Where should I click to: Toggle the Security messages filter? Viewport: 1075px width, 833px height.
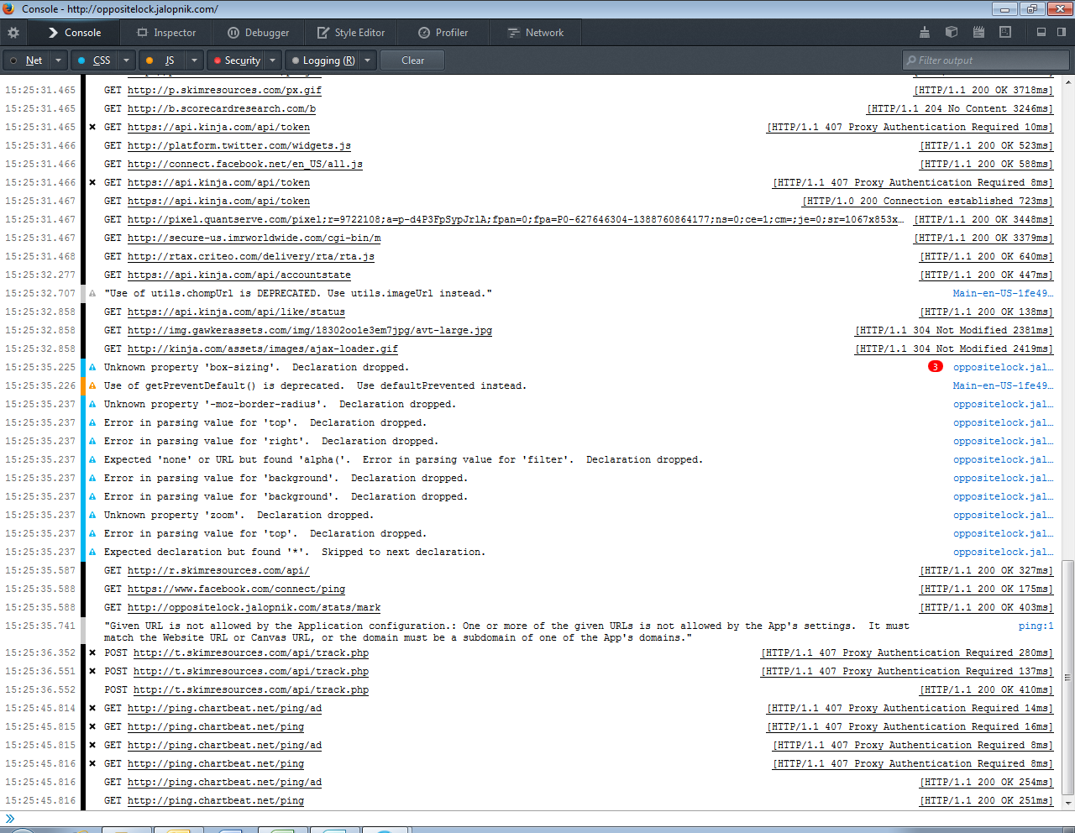[x=235, y=60]
